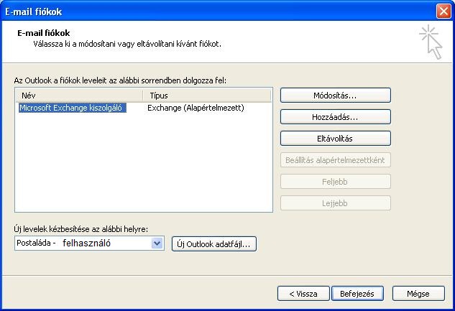Create Új Outlook adatfájl...

(x=214, y=244)
